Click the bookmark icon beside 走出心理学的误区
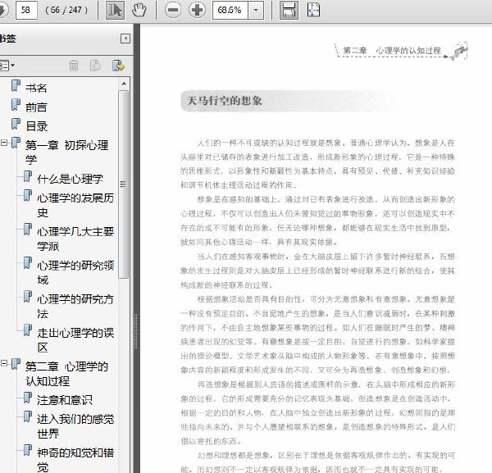Viewport: 492px width, 473px height. 28,330
